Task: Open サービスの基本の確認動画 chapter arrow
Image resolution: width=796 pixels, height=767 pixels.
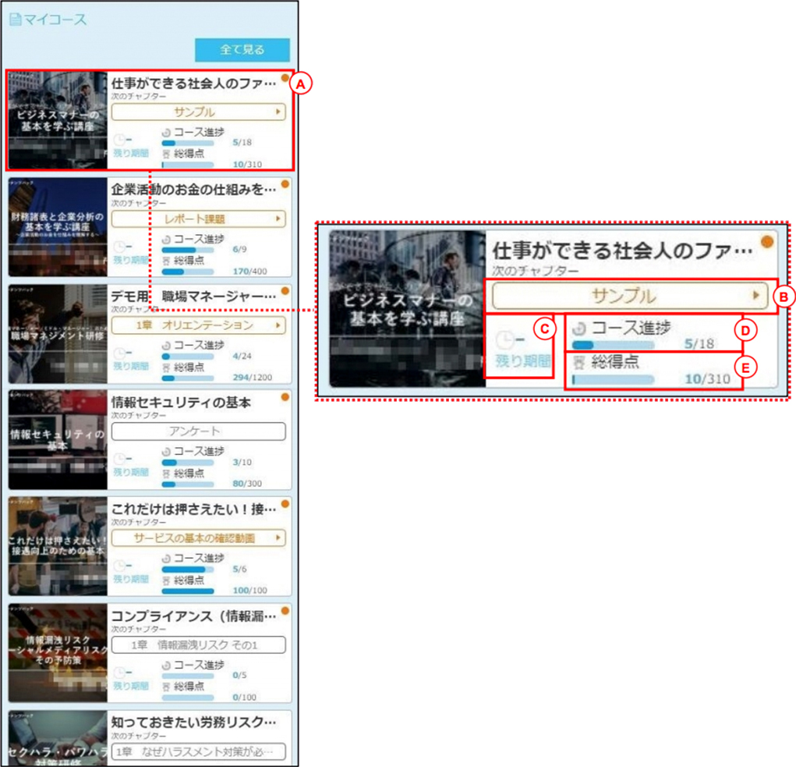Action: pyautogui.click(x=278, y=538)
